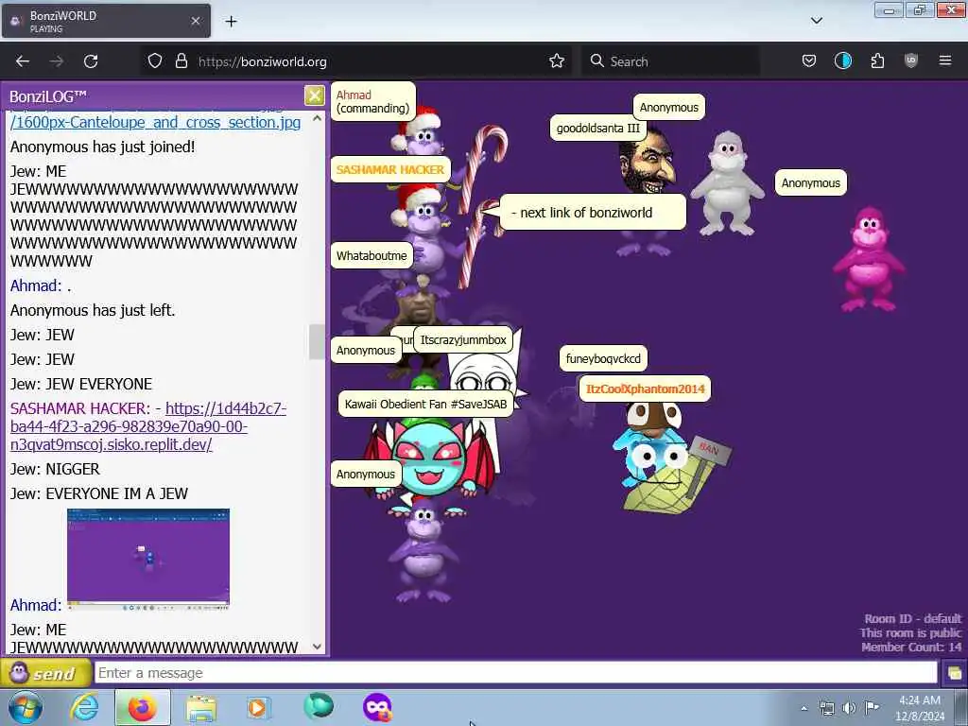This screenshot has width=968, height=726.
Task: Focus the 'Enter a message' input field
Action: 515,673
